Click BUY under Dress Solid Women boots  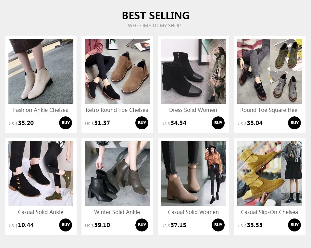pos(218,123)
